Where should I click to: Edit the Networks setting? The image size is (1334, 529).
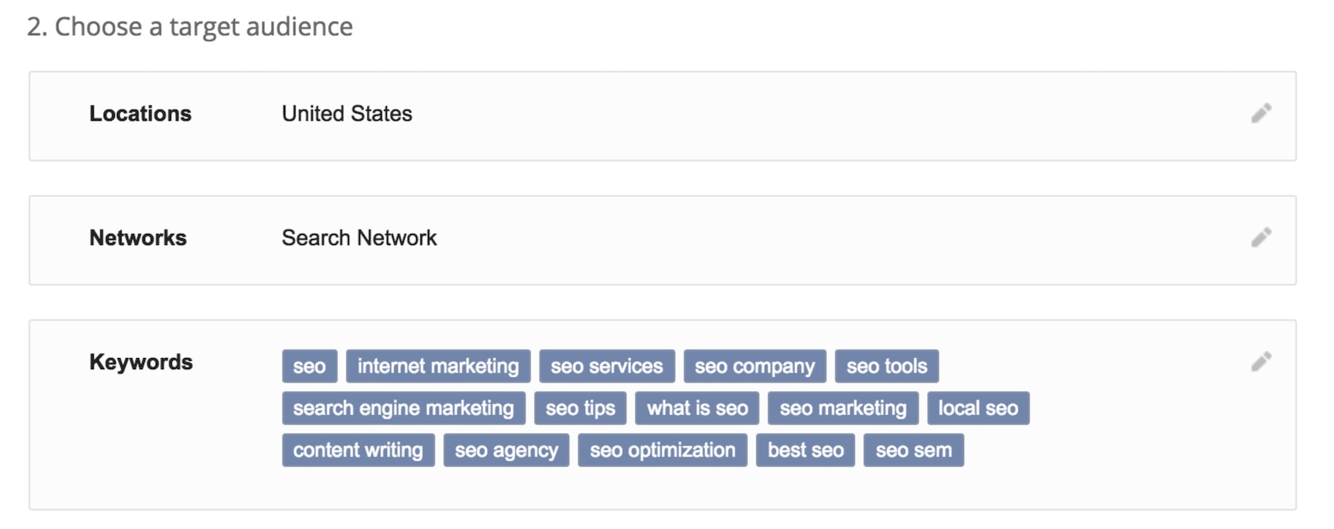(x=1261, y=238)
